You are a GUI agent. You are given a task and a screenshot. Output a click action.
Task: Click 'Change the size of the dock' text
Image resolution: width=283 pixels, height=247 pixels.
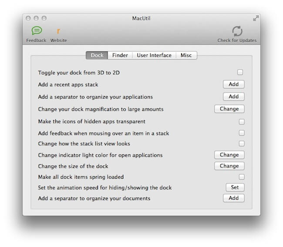click(73, 166)
